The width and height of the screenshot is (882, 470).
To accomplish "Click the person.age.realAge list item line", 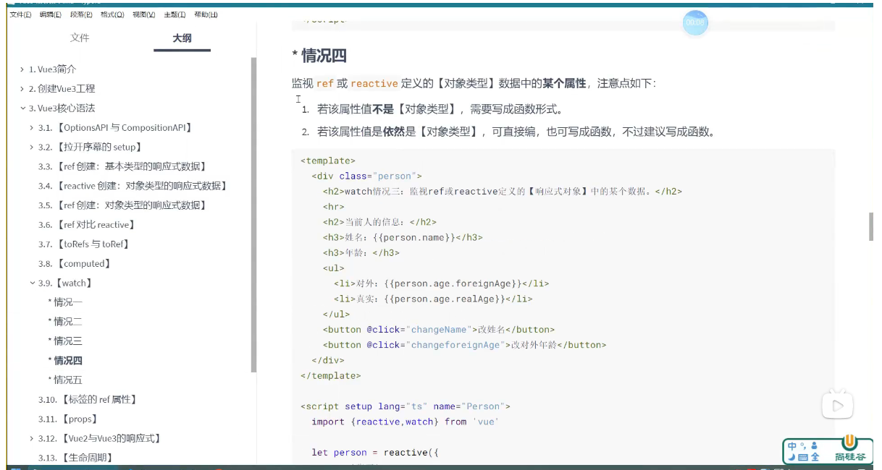I will click(x=433, y=299).
